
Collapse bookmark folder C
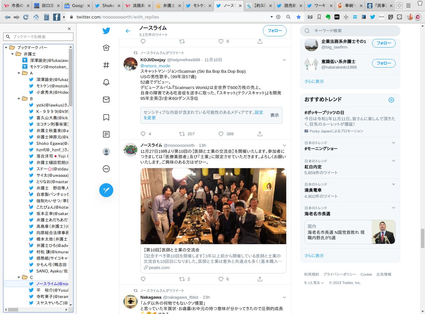point(19,277)
